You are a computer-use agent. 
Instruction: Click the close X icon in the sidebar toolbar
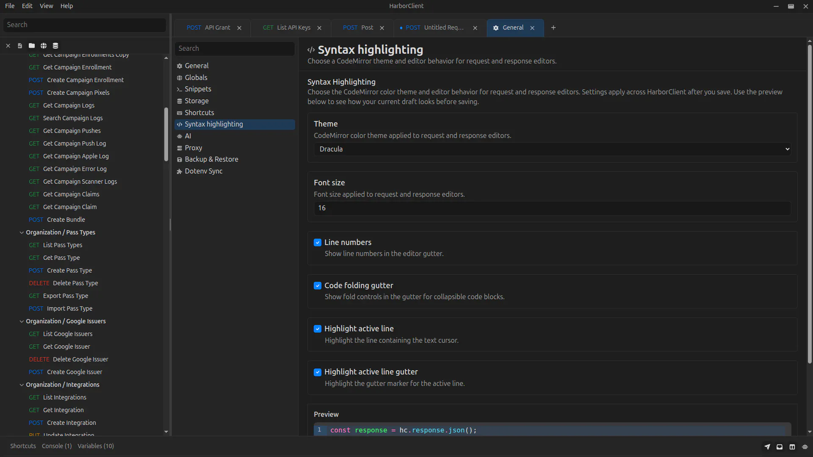click(x=8, y=46)
